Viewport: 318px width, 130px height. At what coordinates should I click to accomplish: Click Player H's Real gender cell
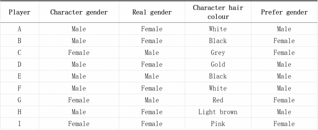(x=152, y=112)
